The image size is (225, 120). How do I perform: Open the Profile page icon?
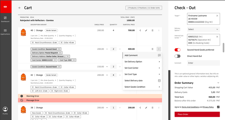pyautogui.click(x=5, y=110)
